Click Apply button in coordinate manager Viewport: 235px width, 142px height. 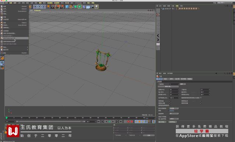click(x=149, y=135)
